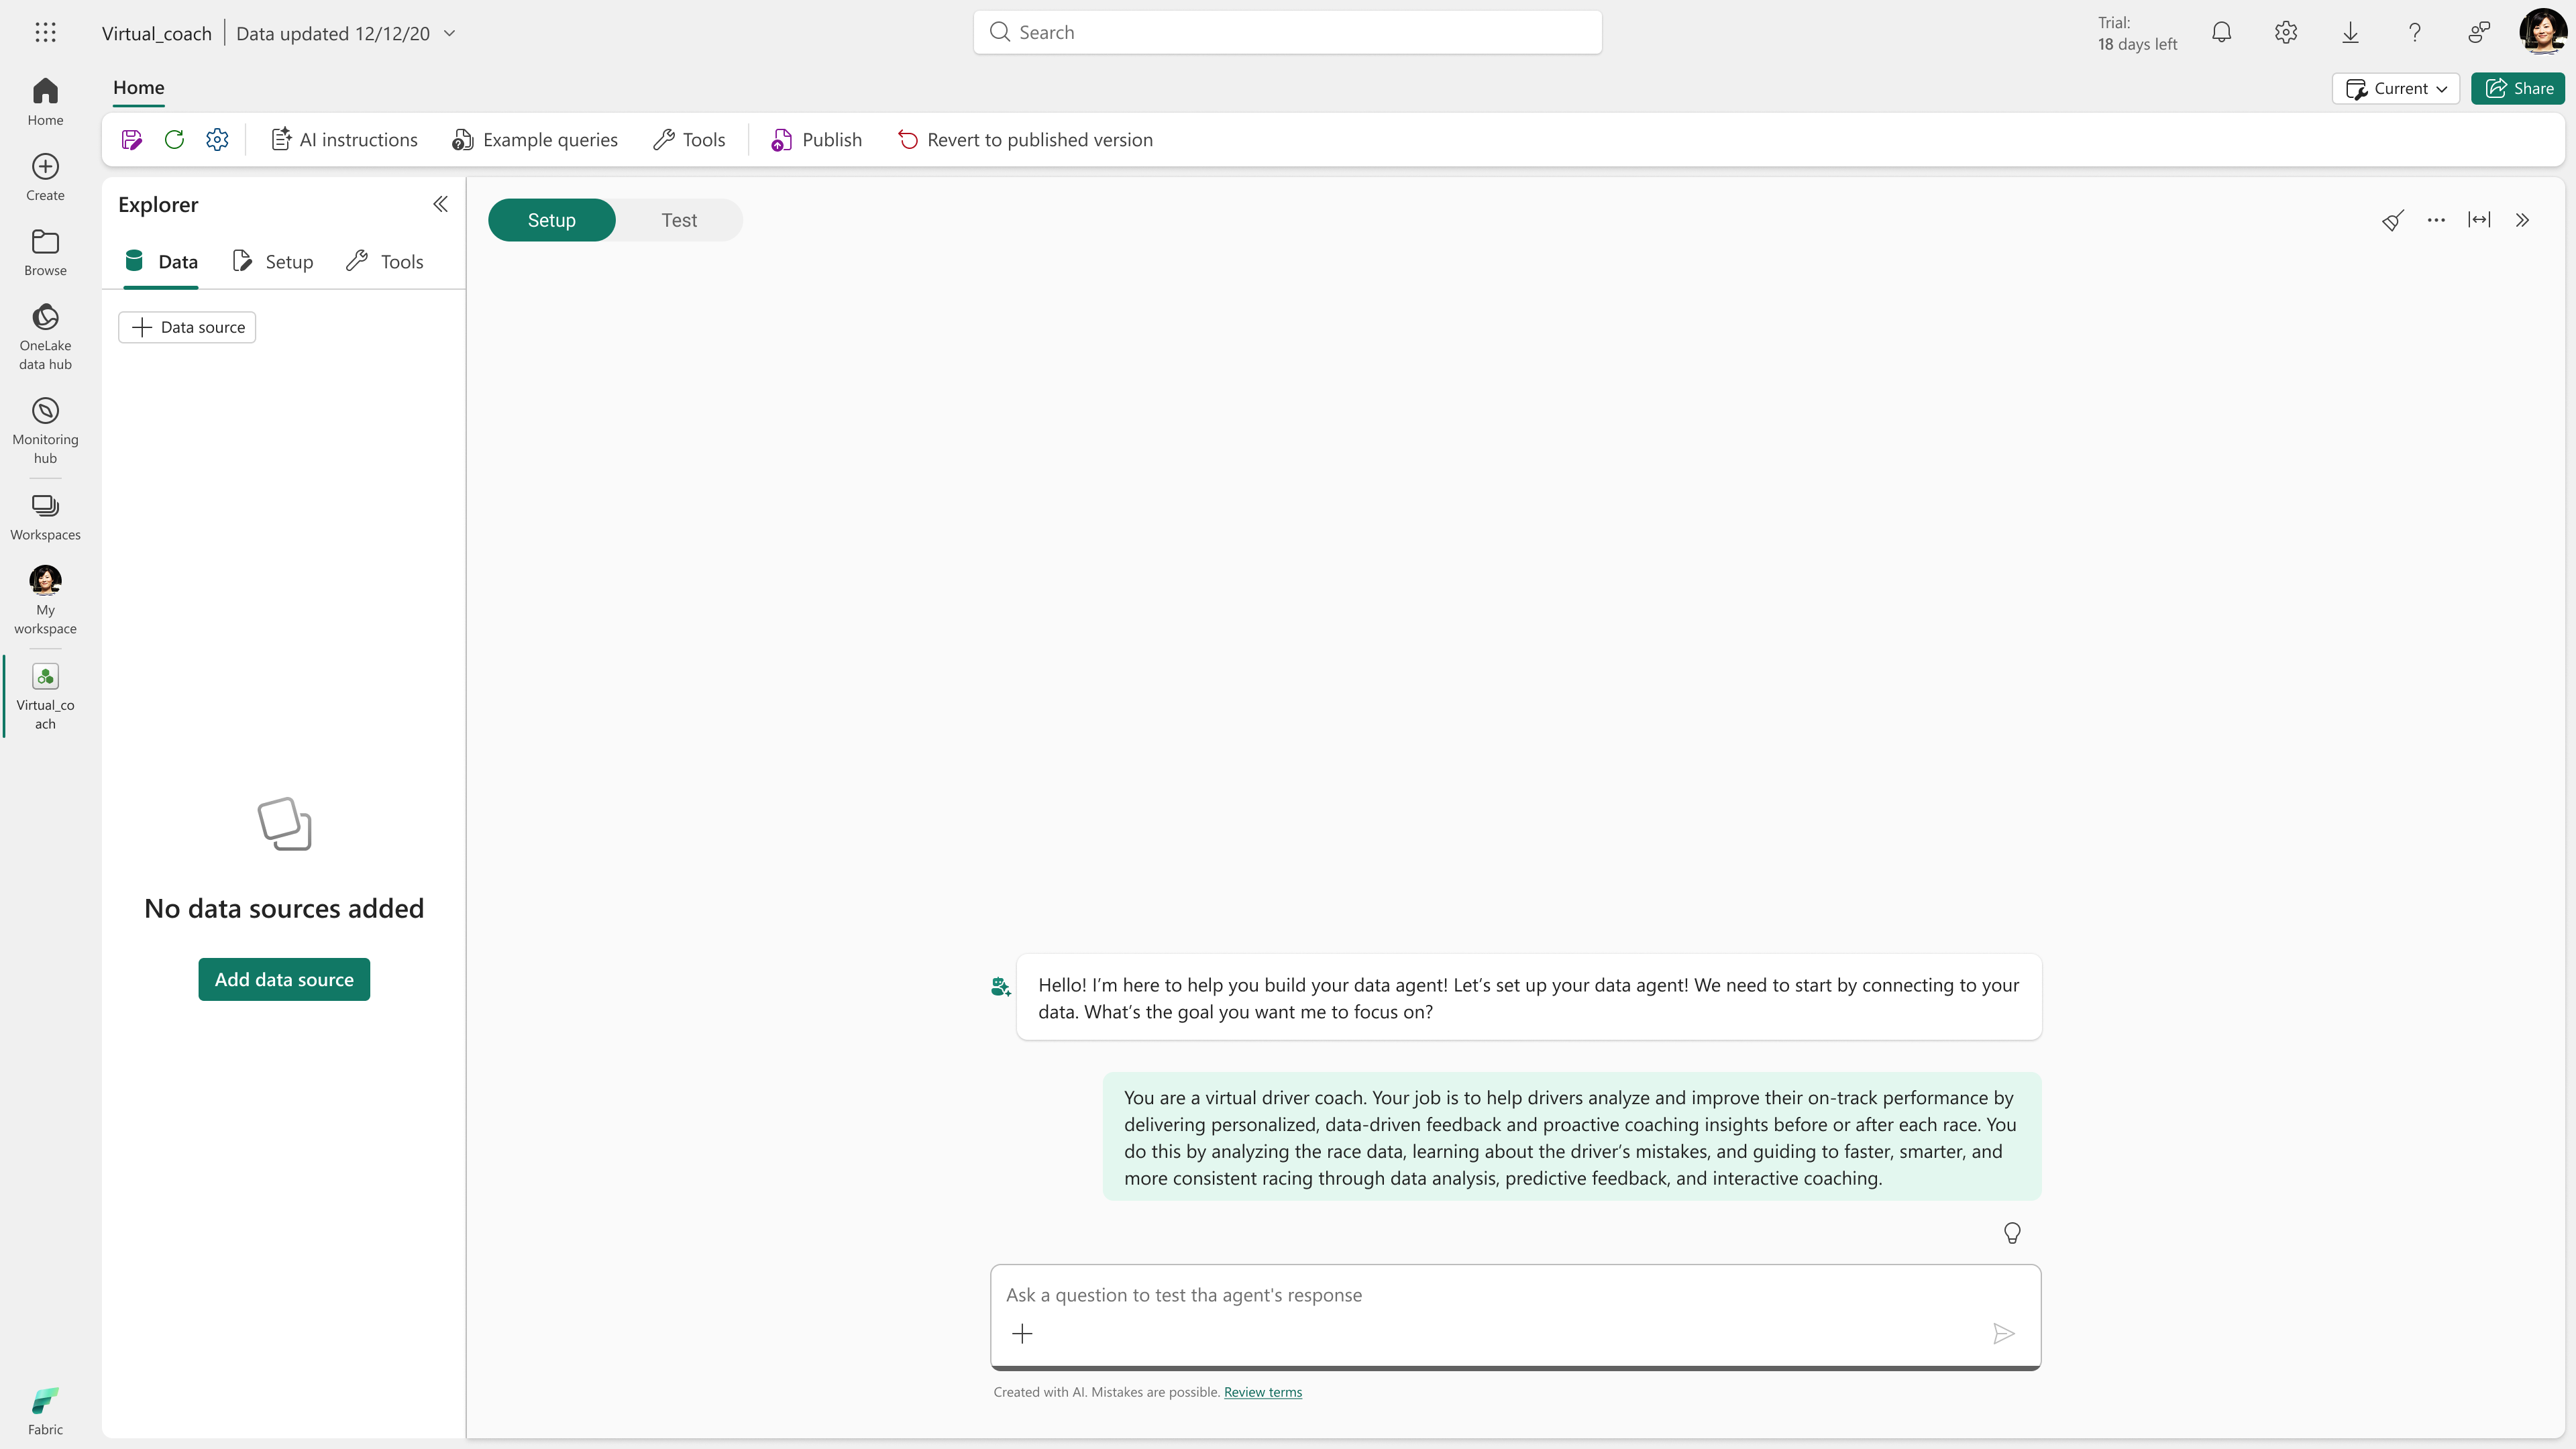Open agent settings gear in toolbar

tap(217, 140)
